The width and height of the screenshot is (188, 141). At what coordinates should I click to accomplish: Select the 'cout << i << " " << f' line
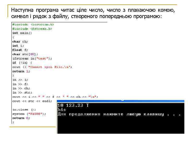tap(55, 97)
